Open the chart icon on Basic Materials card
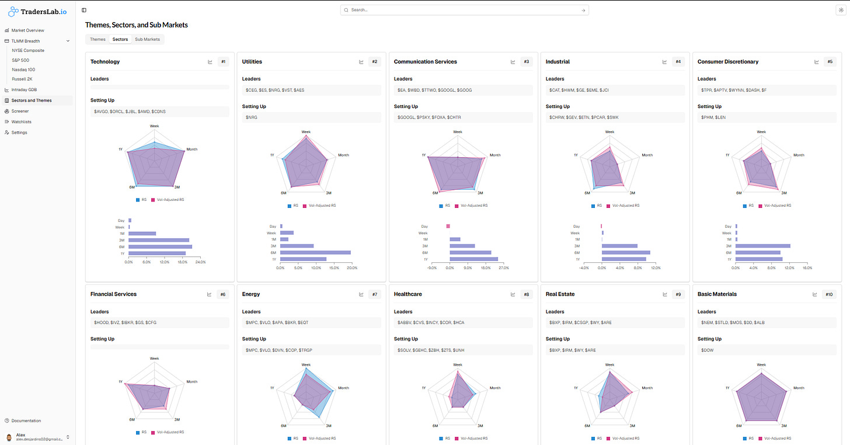 point(816,294)
